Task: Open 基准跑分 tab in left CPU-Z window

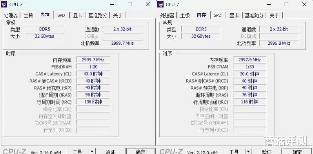Action: [98, 15]
